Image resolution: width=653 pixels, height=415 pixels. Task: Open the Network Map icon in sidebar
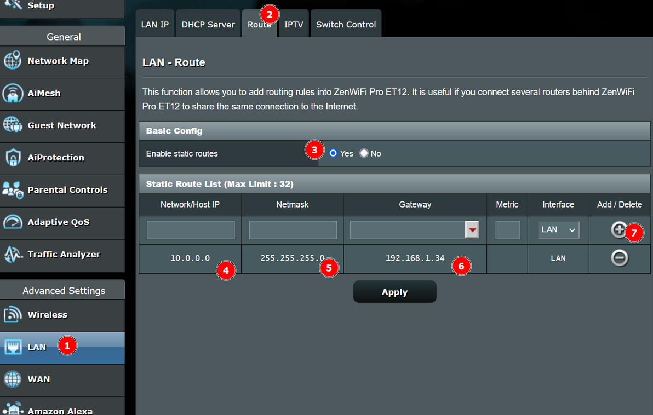tap(13, 61)
